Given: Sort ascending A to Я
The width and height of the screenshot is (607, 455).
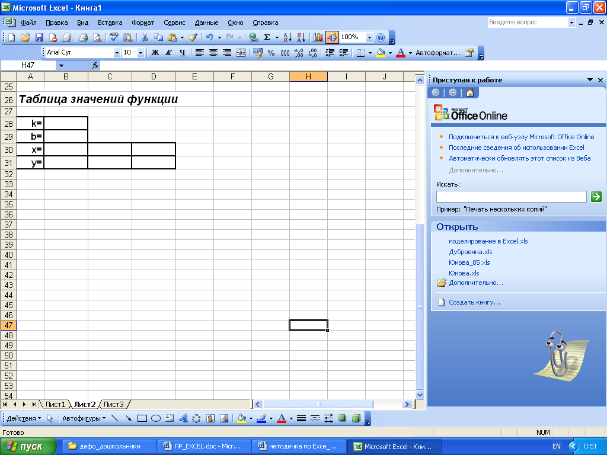Looking at the screenshot, I should [287, 37].
